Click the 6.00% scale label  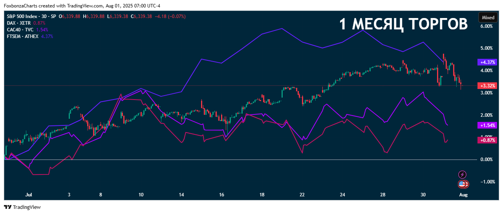(487, 26)
